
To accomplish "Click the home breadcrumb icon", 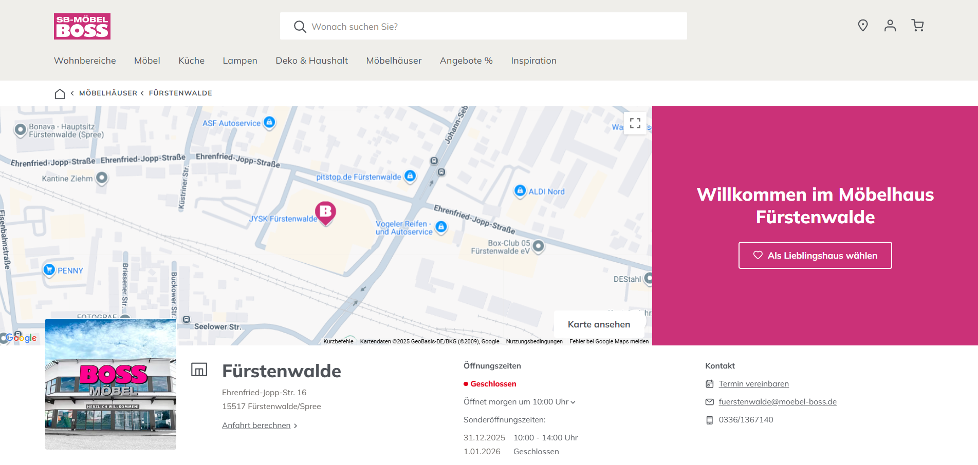I will coord(60,93).
